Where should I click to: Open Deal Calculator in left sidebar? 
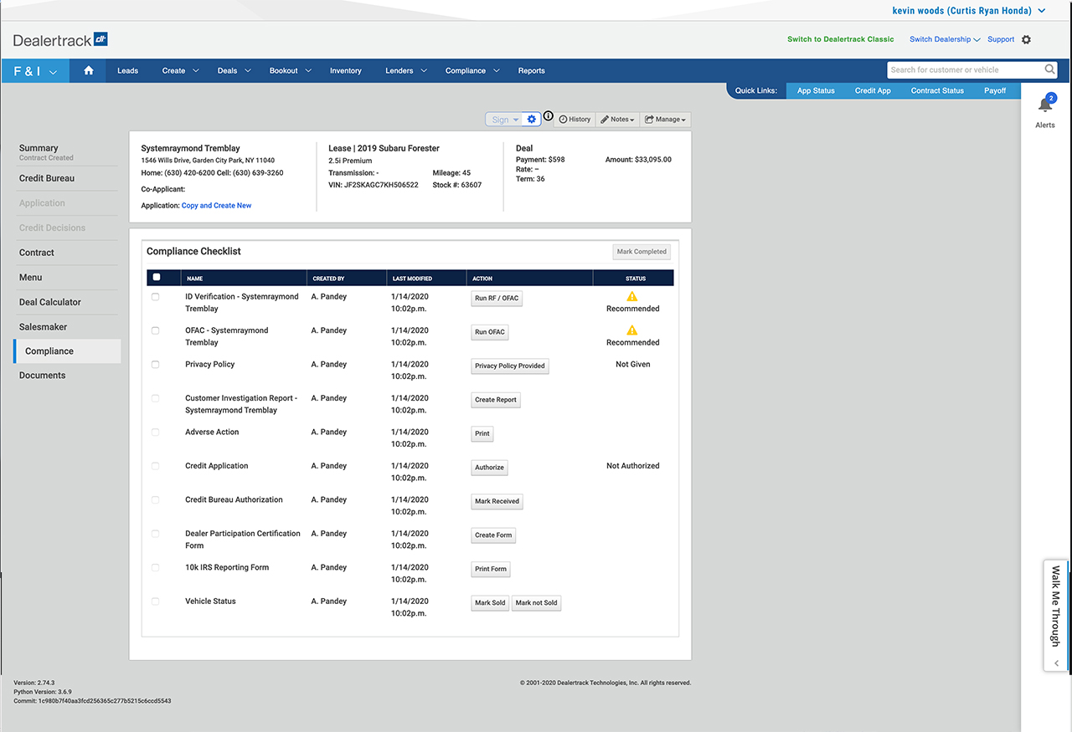pos(50,302)
